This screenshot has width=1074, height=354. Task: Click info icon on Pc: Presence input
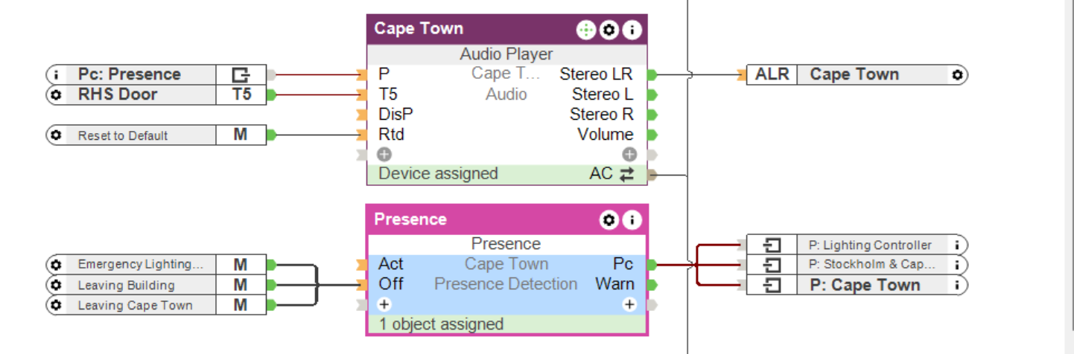(56, 74)
